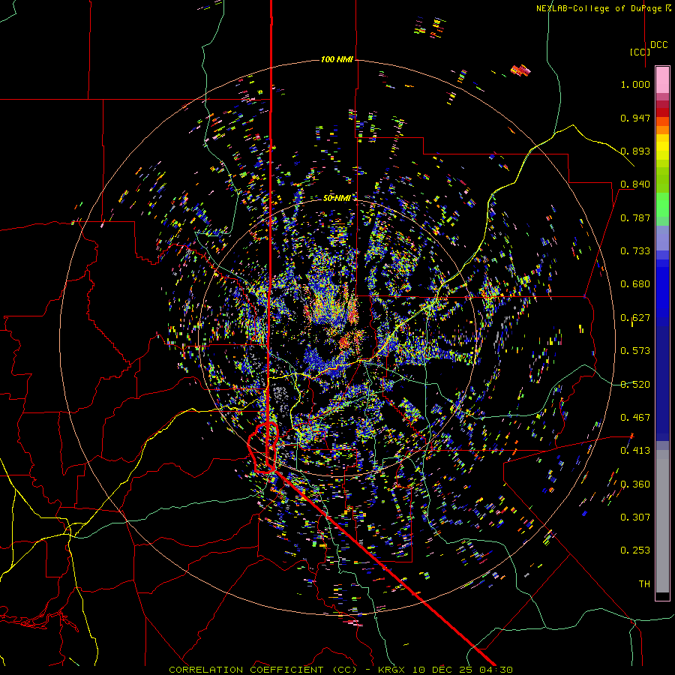This screenshot has height=675, width=675.
Task: Click the 1.000 value on the scale
Action: pyautogui.click(x=635, y=84)
